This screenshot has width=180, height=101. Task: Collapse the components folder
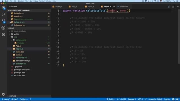click(x=29, y=40)
